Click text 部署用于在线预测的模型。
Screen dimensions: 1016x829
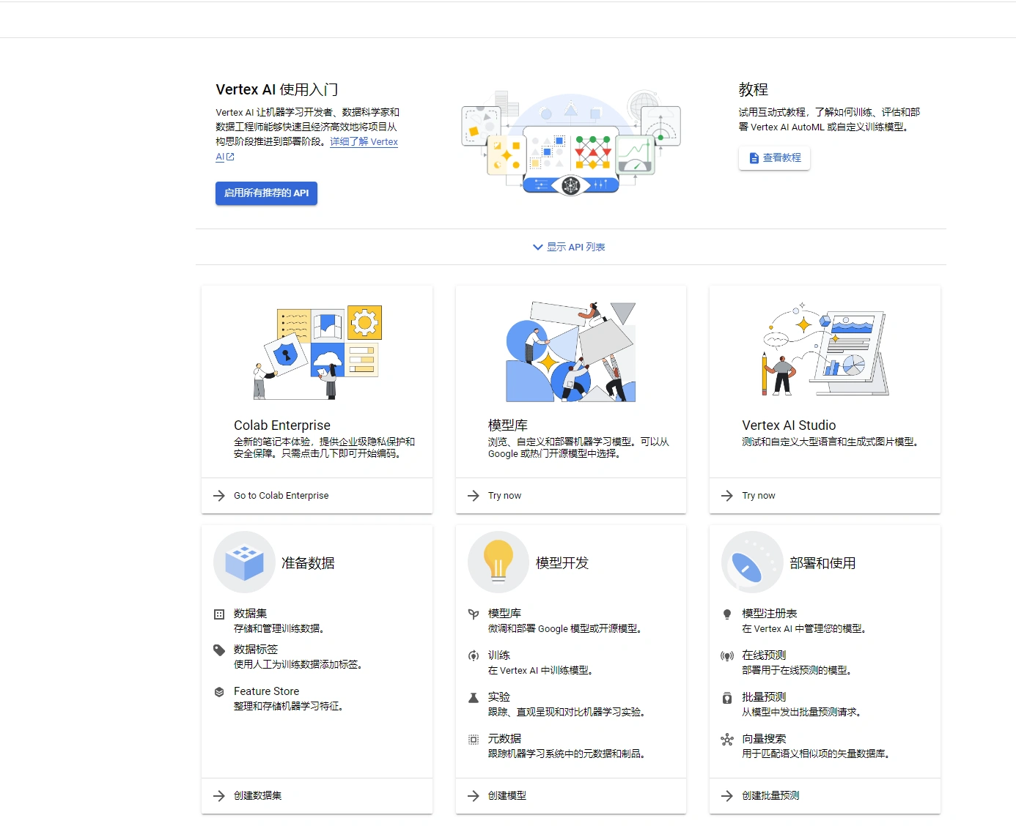797,671
